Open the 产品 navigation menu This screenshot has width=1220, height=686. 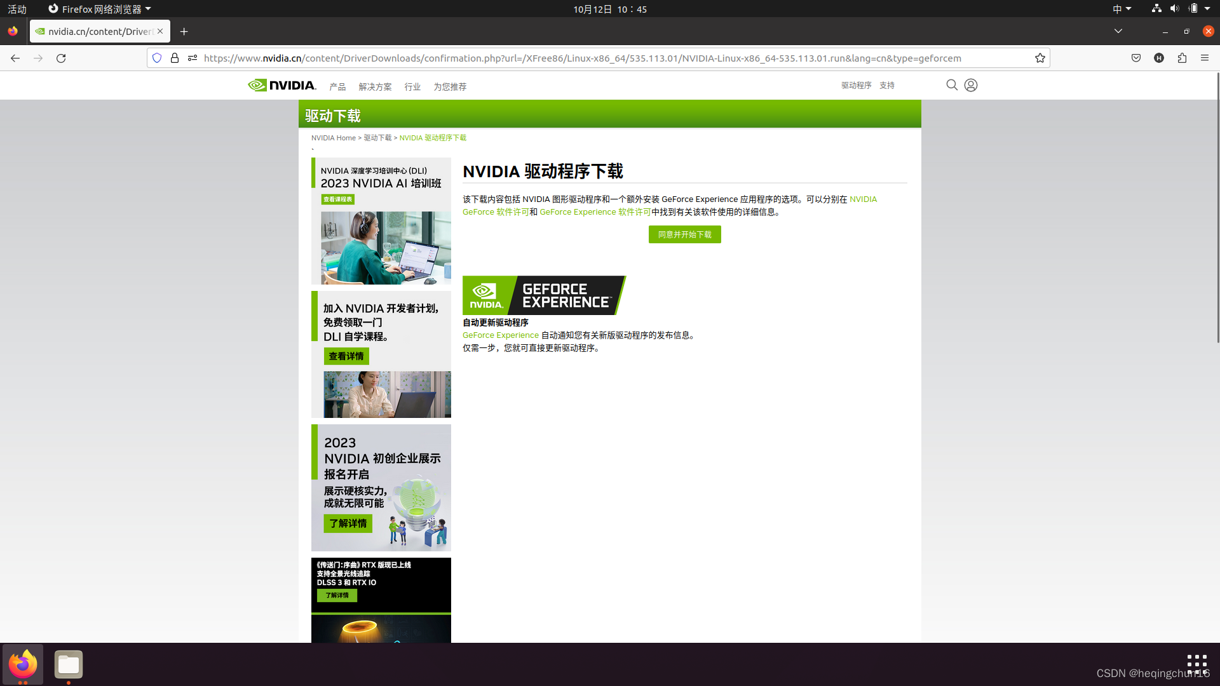pyautogui.click(x=337, y=87)
